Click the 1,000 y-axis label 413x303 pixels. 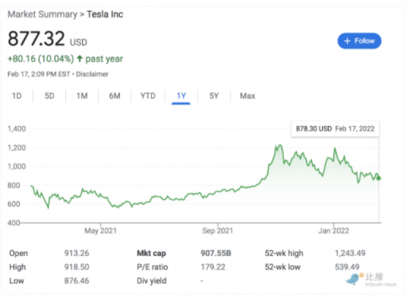(17, 167)
